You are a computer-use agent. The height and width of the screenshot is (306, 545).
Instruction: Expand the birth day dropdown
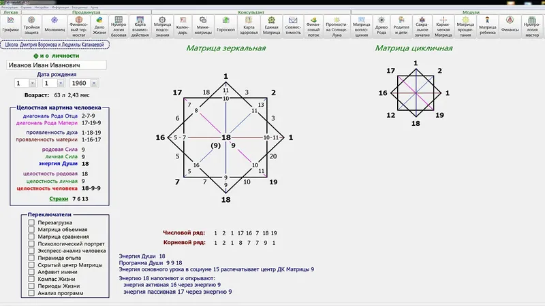click(x=32, y=83)
